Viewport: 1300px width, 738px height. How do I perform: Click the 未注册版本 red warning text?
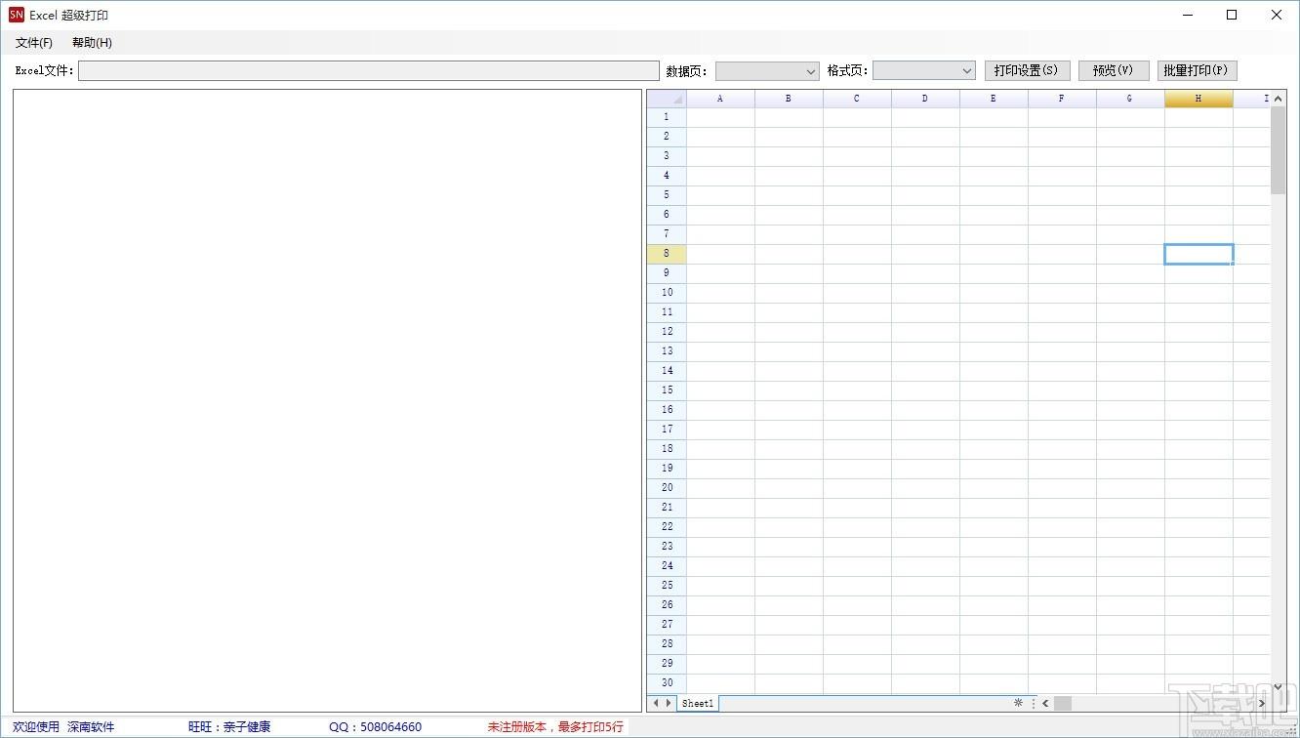pos(555,727)
